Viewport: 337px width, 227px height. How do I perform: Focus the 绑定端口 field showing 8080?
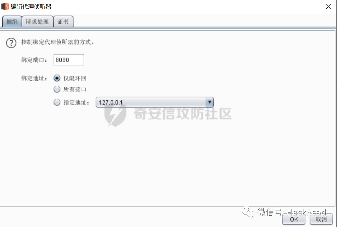(68, 60)
